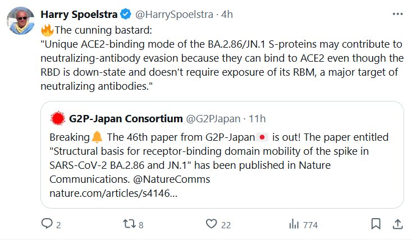Click the 11h quoted tweet timestamp
This screenshot has width=412, height=240.
[257, 119]
